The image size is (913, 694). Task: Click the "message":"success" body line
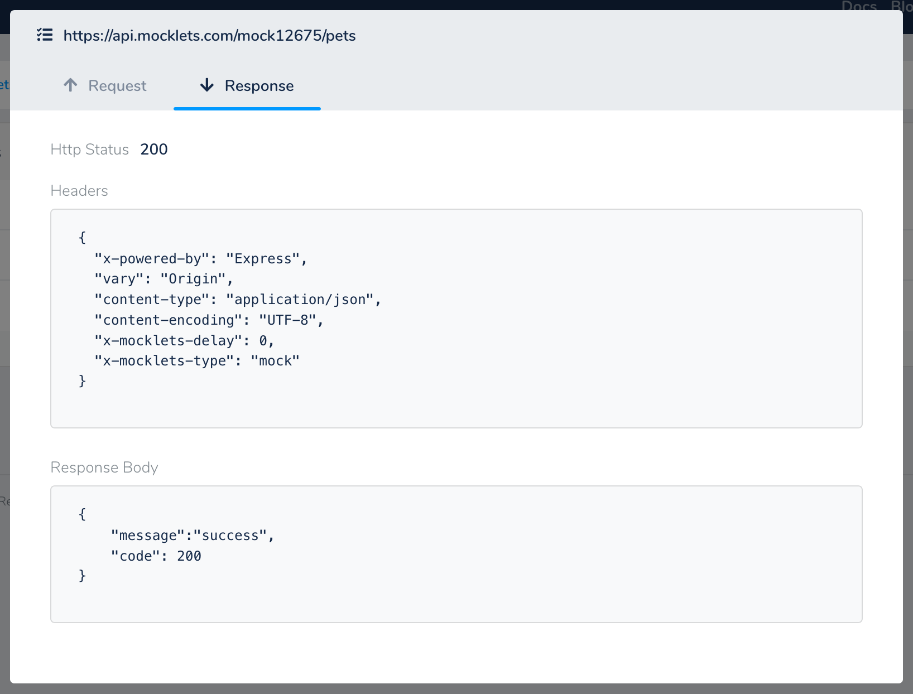point(193,536)
